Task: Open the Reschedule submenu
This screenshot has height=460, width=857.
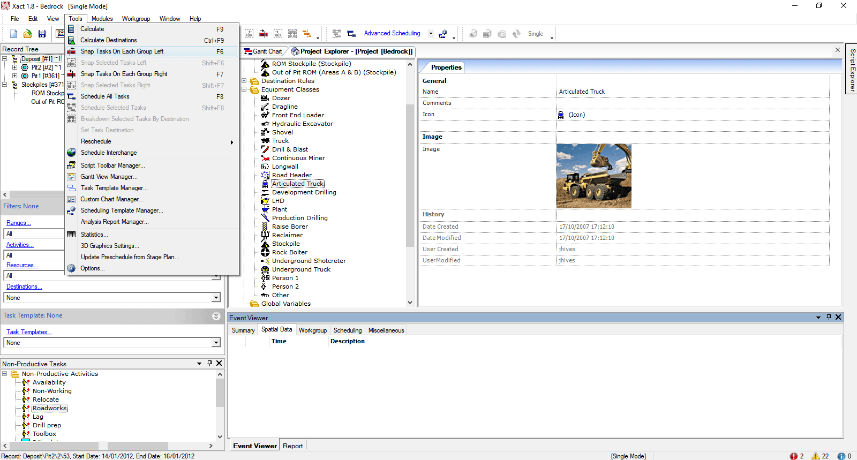Action: coord(96,141)
